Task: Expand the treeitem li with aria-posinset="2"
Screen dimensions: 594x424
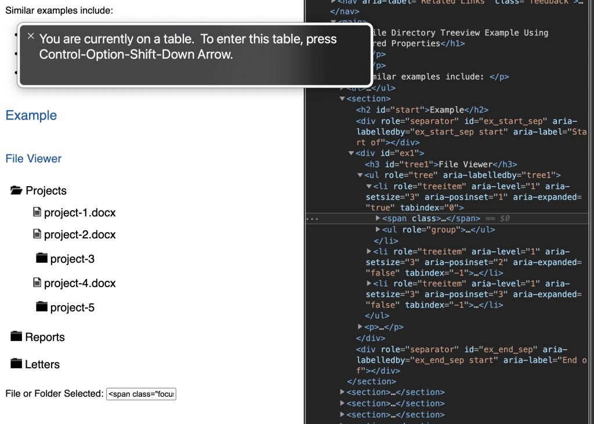Action: point(369,251)
